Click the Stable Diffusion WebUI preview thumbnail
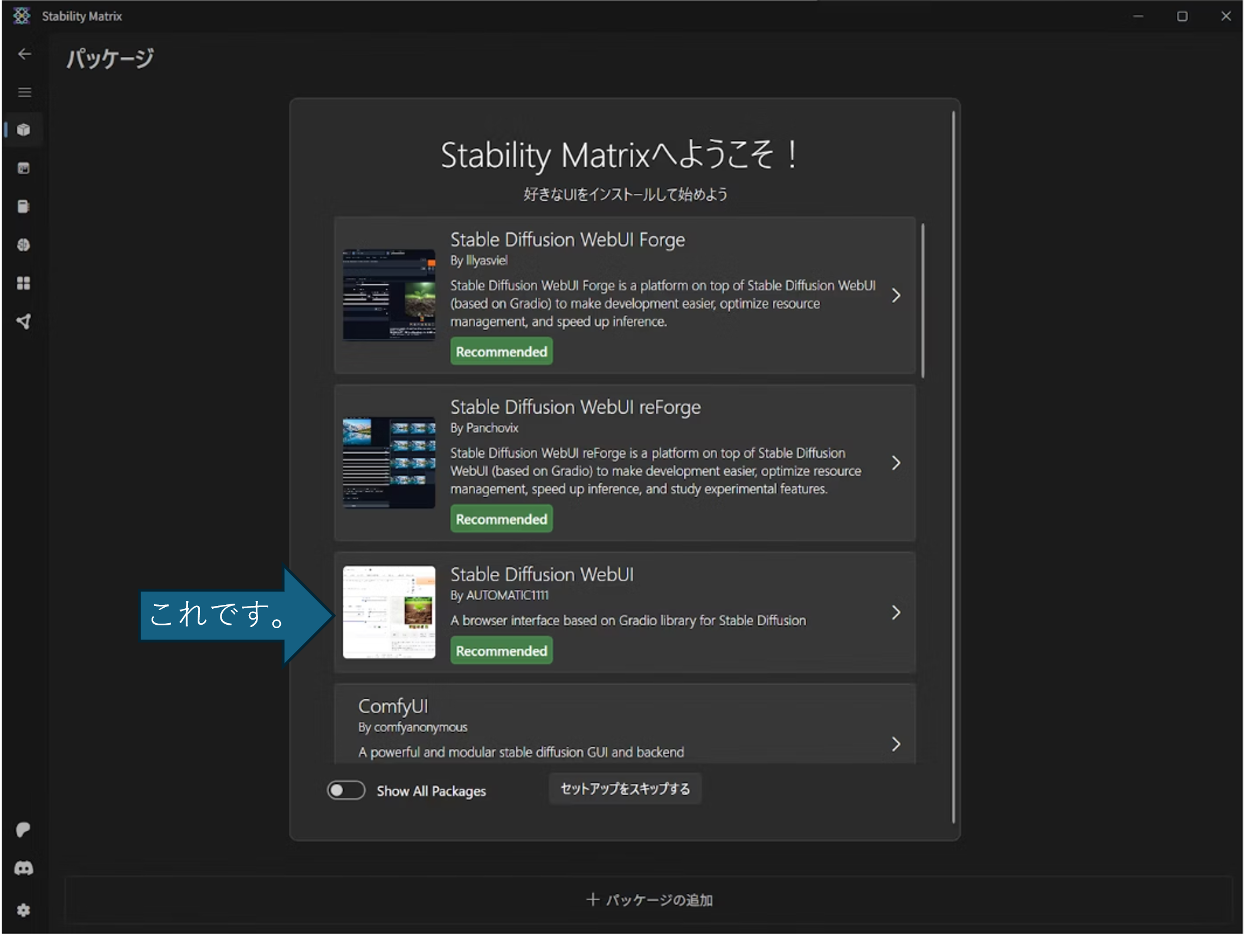The height and width of the screenshot is (934, 1244). (389, 613)
